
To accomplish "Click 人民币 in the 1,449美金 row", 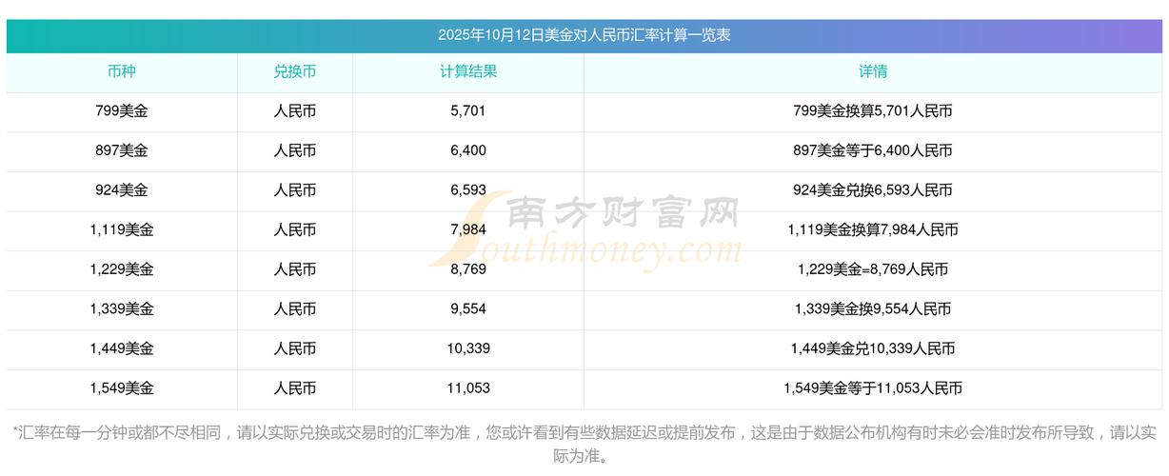I will pos(294,348).
